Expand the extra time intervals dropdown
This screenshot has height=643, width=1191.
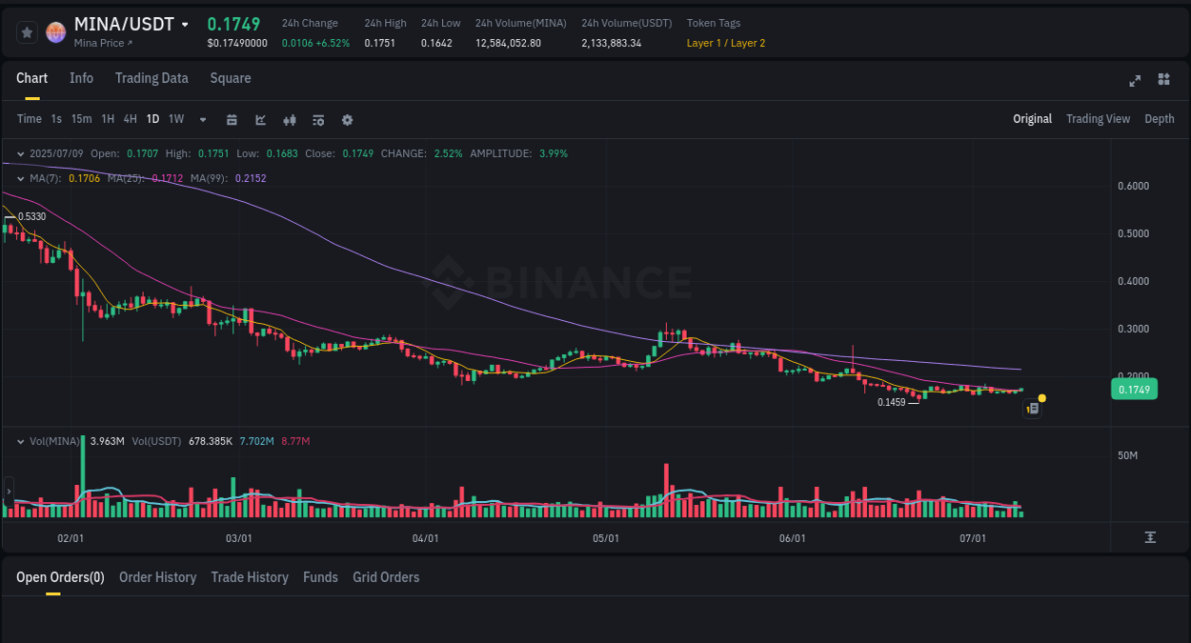click(202, 119)
